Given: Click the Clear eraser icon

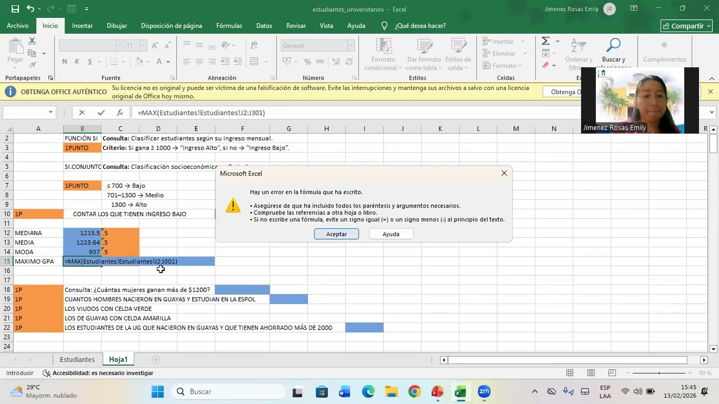Looking at the screenshot, I should (x=545, y=65).
